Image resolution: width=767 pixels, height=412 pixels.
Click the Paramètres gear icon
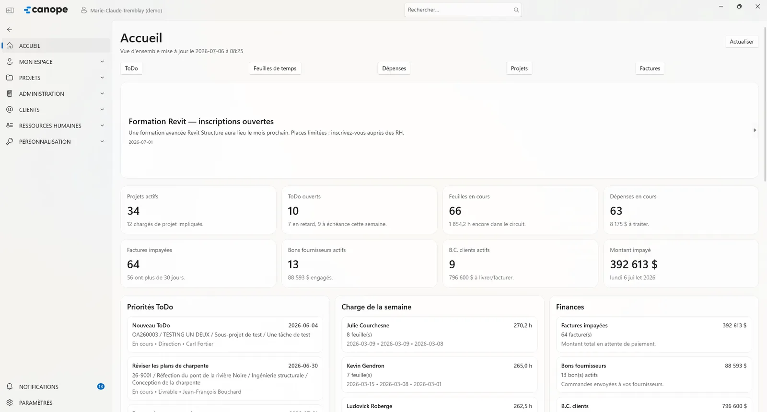(10, 402)
